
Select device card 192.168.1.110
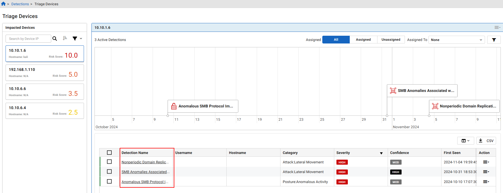45,73
